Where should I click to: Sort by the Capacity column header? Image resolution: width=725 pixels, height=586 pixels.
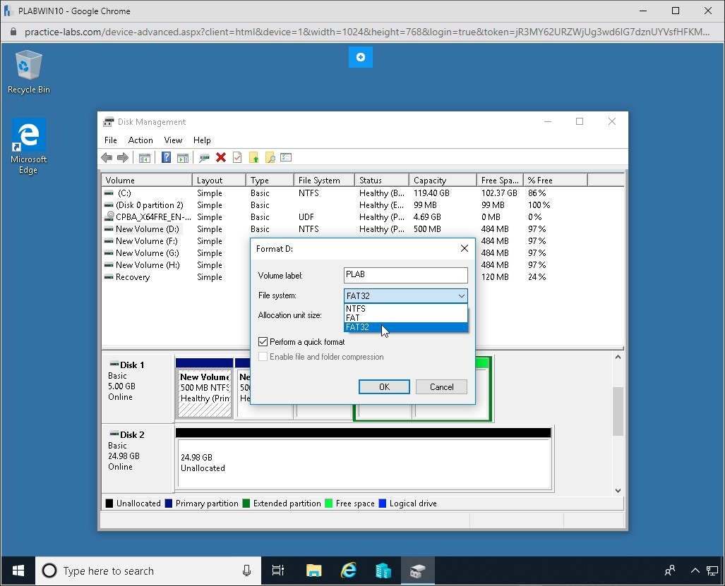point(443,180)
